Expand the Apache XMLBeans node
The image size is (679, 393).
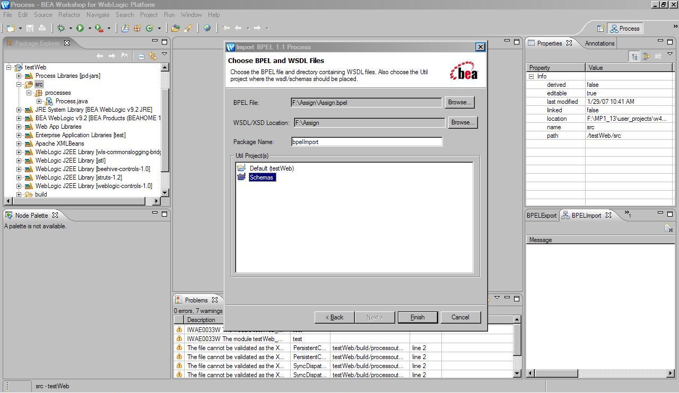[x=19, y=144]
